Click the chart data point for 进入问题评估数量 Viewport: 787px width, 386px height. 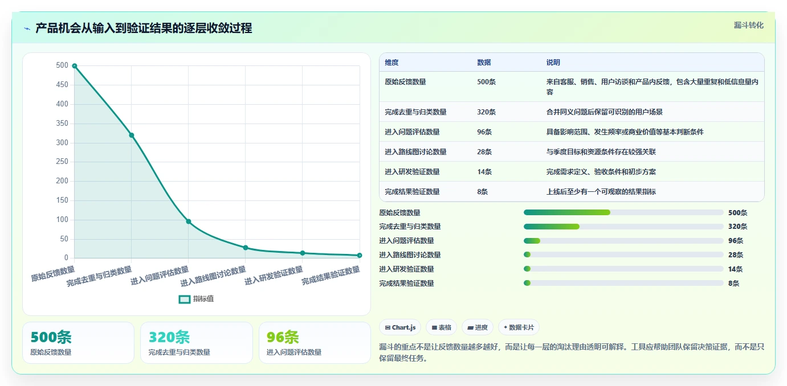189,221
